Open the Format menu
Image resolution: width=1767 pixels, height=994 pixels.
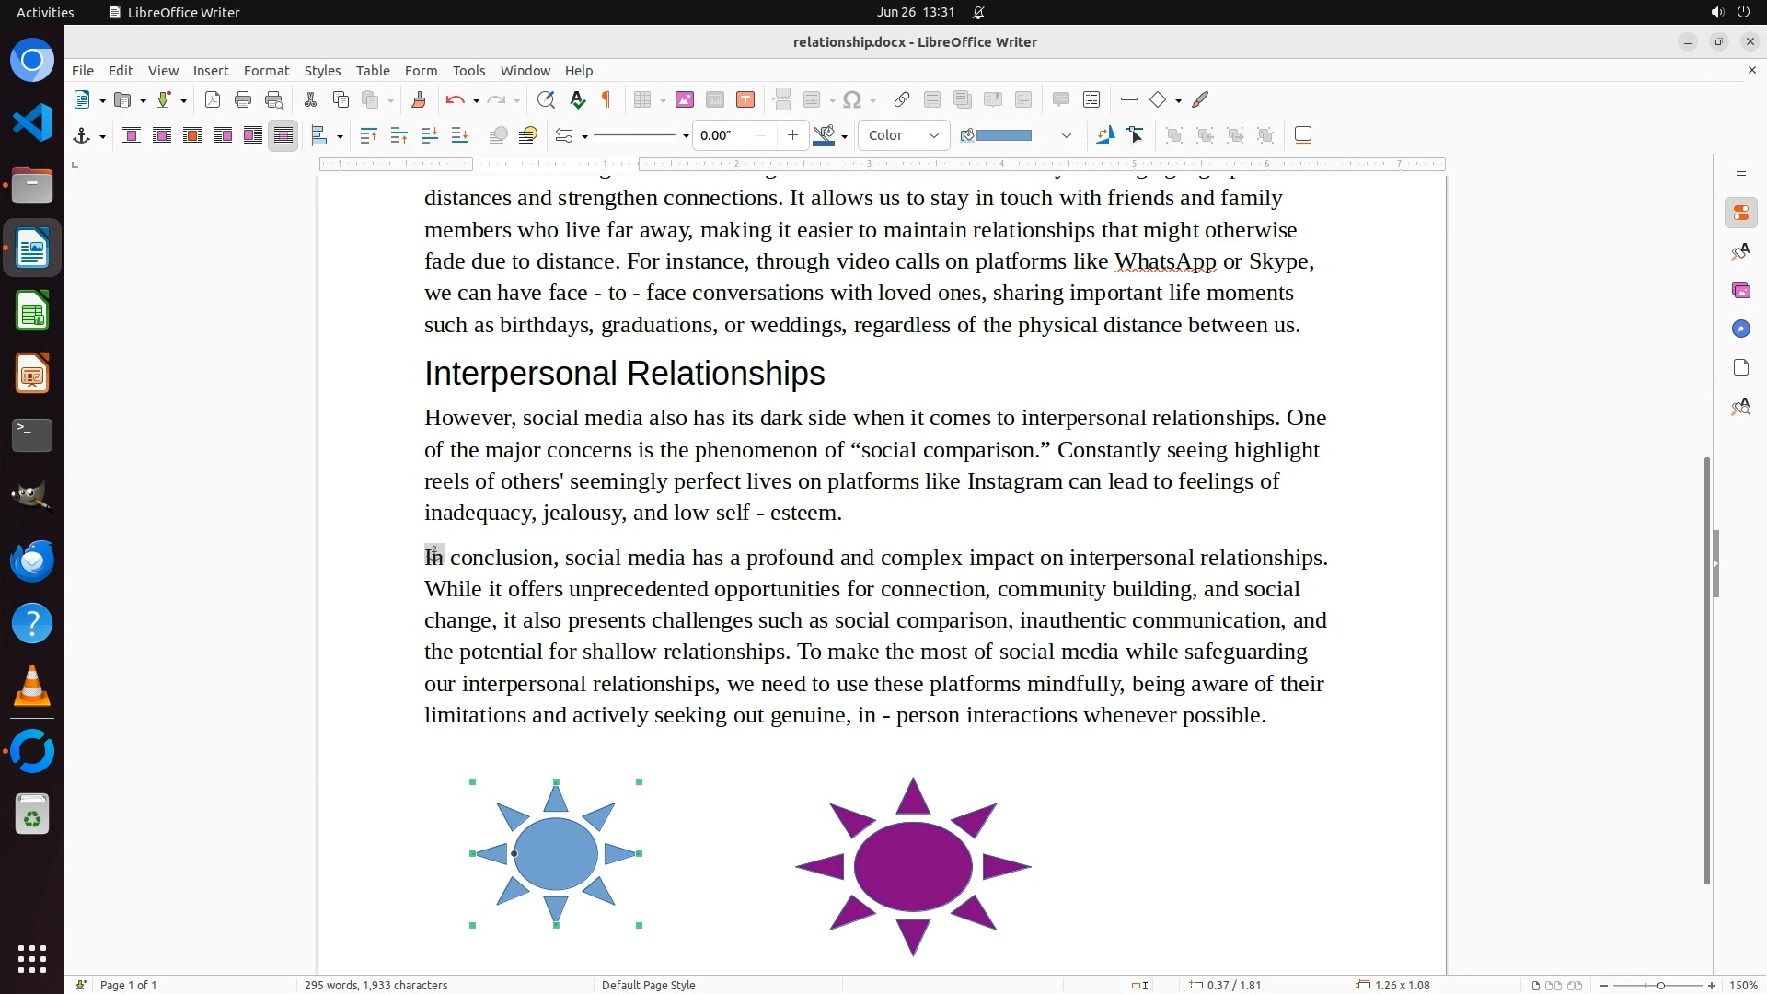pos(266,70)
